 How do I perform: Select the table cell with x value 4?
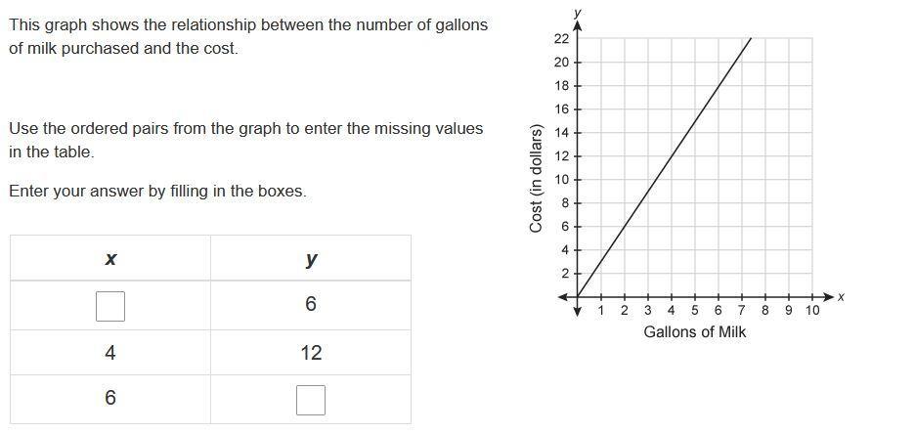[x=110, y=353]
